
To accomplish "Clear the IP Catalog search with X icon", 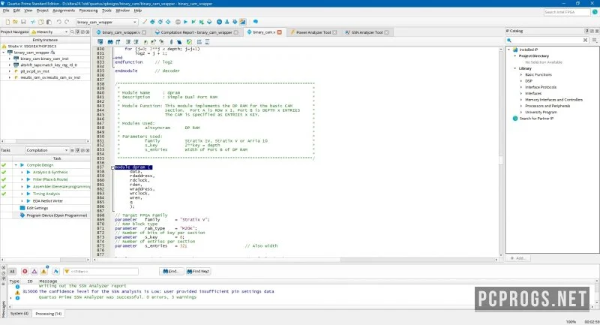I will [585, 41].
